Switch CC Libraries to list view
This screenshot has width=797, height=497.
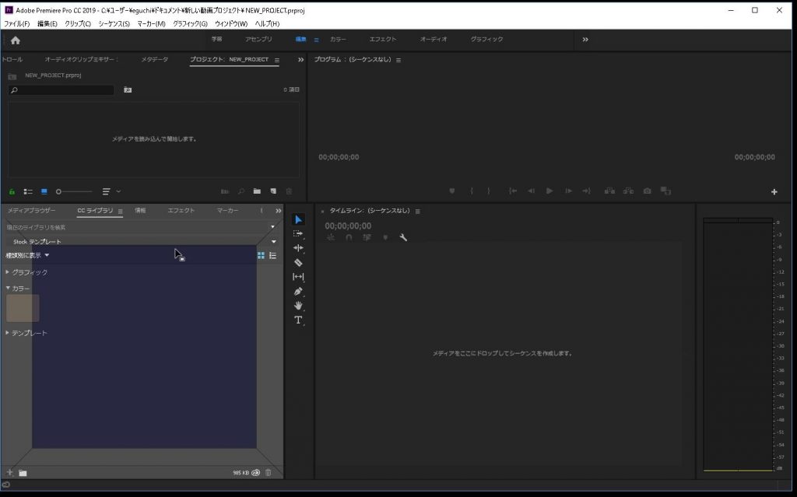pyautogui.click(x=272, y=255)
